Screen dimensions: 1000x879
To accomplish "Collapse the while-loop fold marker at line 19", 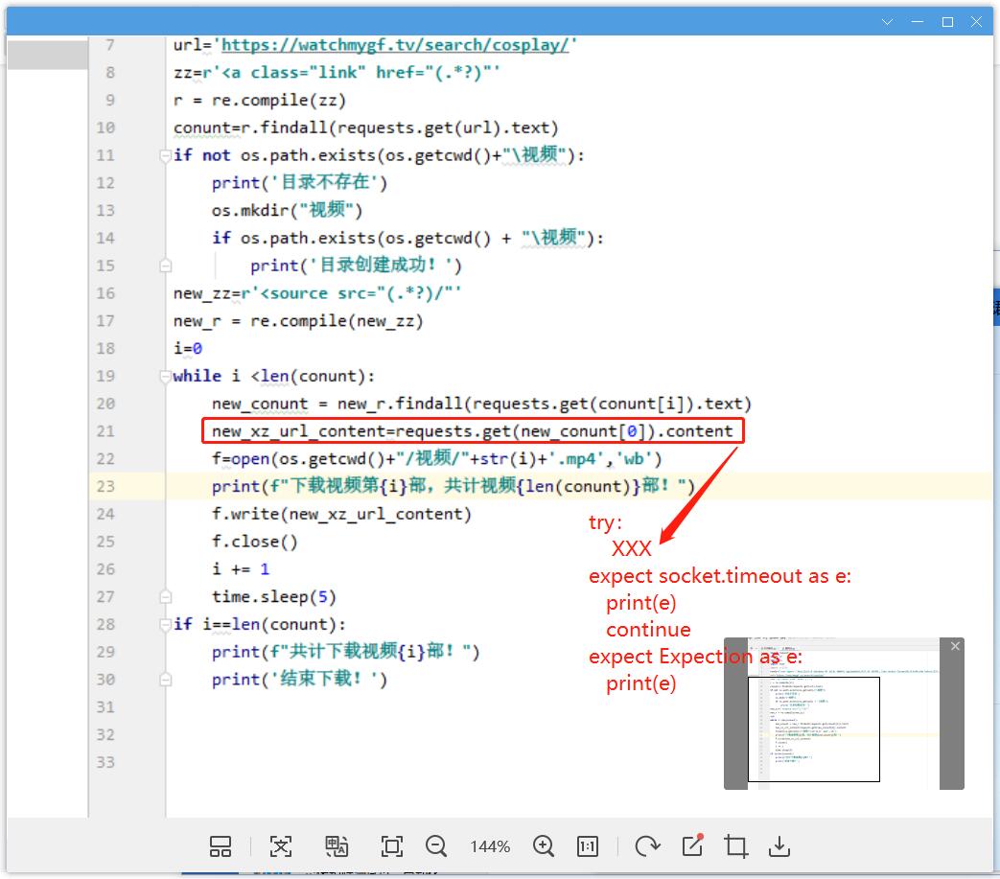I will 166,376.
